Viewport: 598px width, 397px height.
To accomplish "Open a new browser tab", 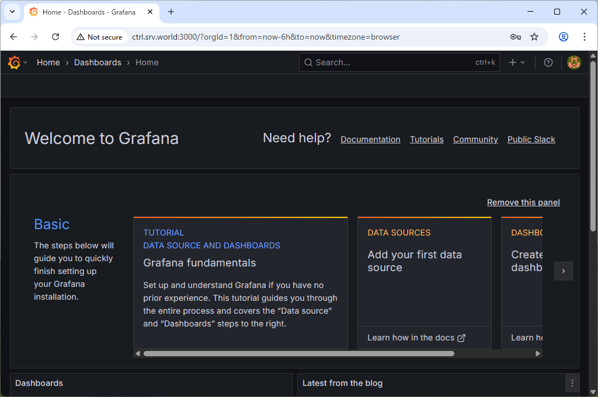I will coord(171,12).
